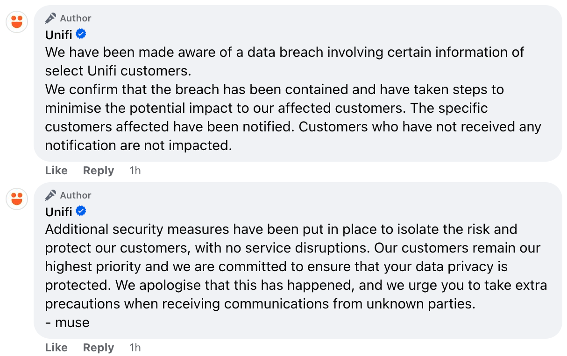The image size is (567, 356).
Task: Reply to the additional security measures comment
Action: point(98,348)
